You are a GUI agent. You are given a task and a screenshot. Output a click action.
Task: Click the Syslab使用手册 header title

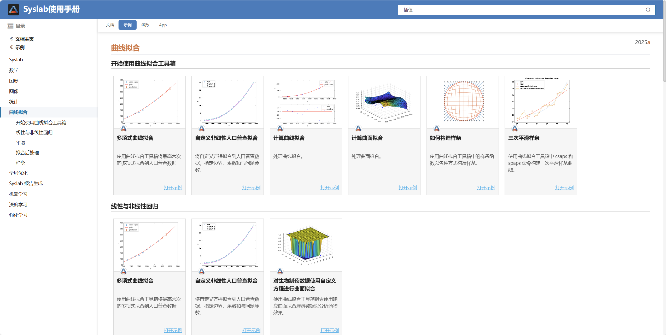(51, 9)
